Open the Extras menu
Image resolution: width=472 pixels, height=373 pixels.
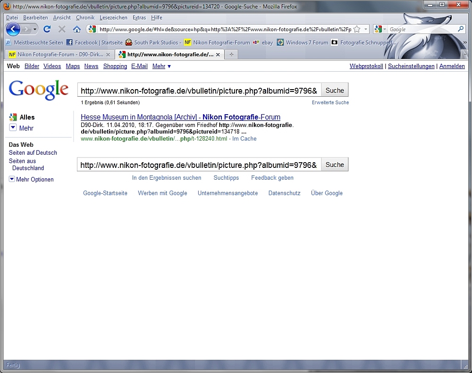(x=139, y=17)
